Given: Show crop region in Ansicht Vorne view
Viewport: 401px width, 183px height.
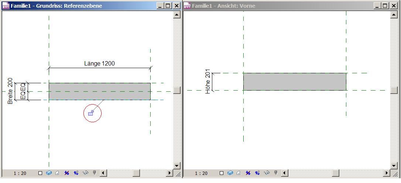Looking at the screenshot, I should click(257, 173).
